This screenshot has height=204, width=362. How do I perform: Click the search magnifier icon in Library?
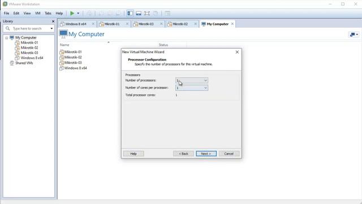click(x=7, y=28)
